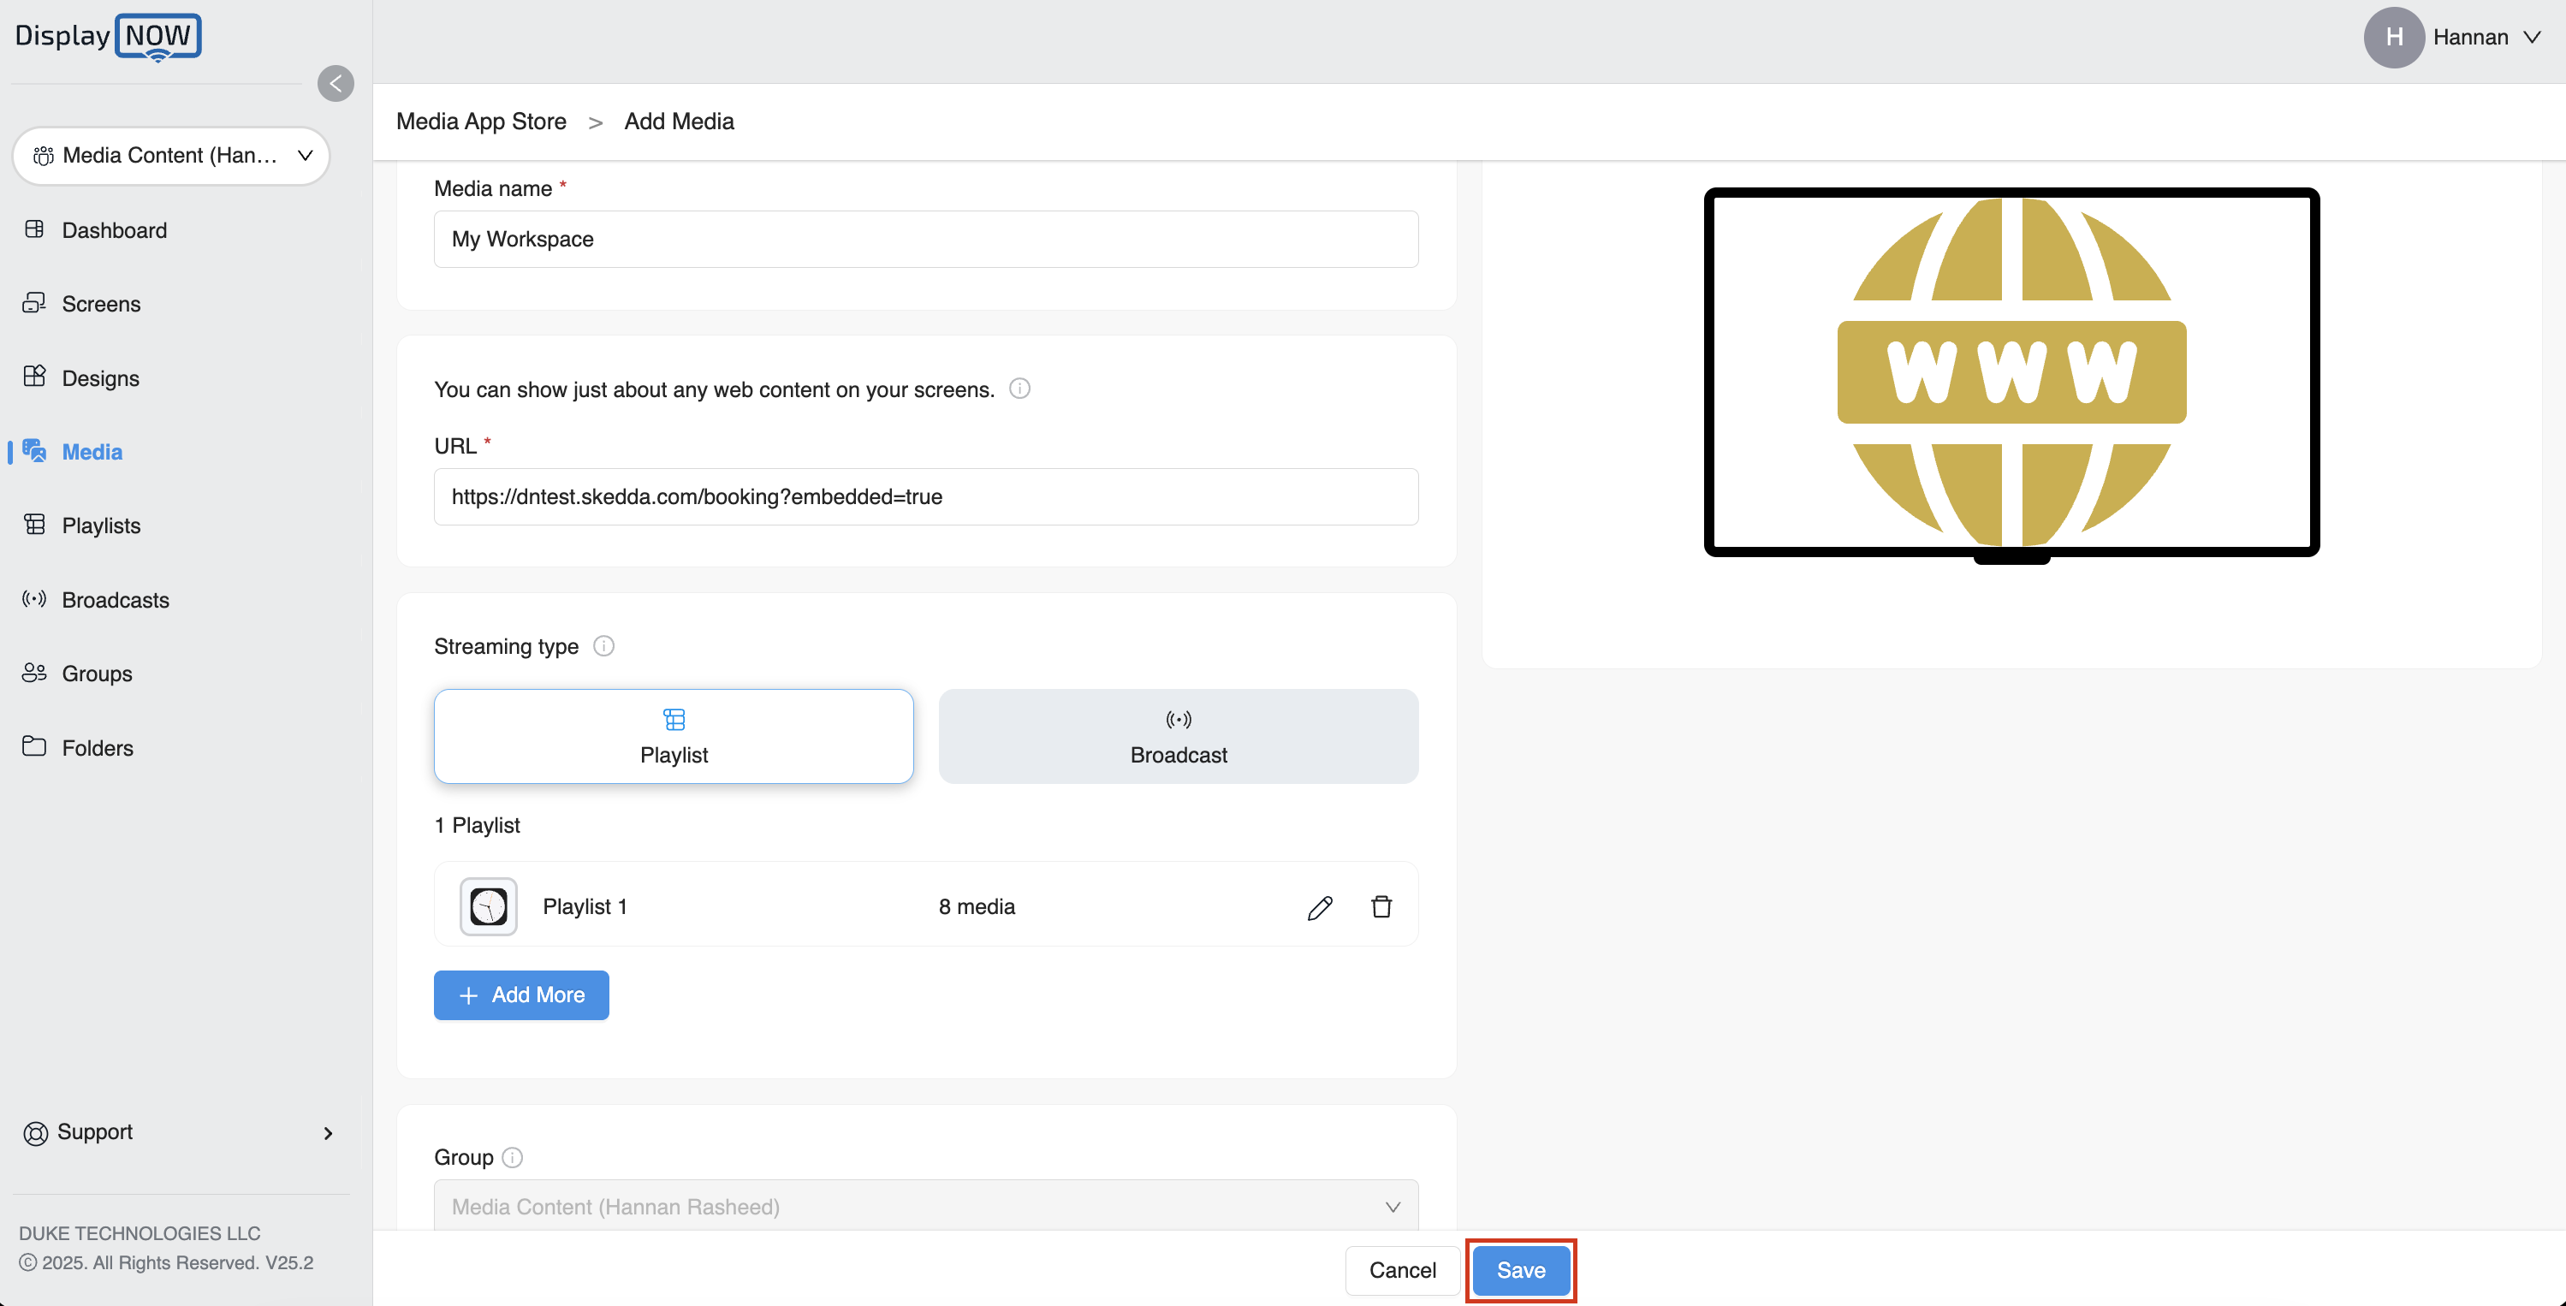
Task: Open the Media Content workspace dropdown
Action: (x=171, y=156)
